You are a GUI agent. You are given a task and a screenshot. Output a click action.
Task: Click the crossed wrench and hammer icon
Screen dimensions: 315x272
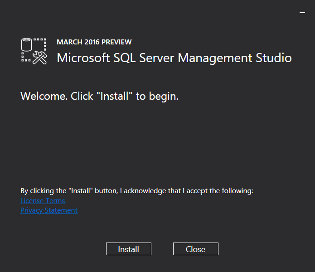coord(40,58)
